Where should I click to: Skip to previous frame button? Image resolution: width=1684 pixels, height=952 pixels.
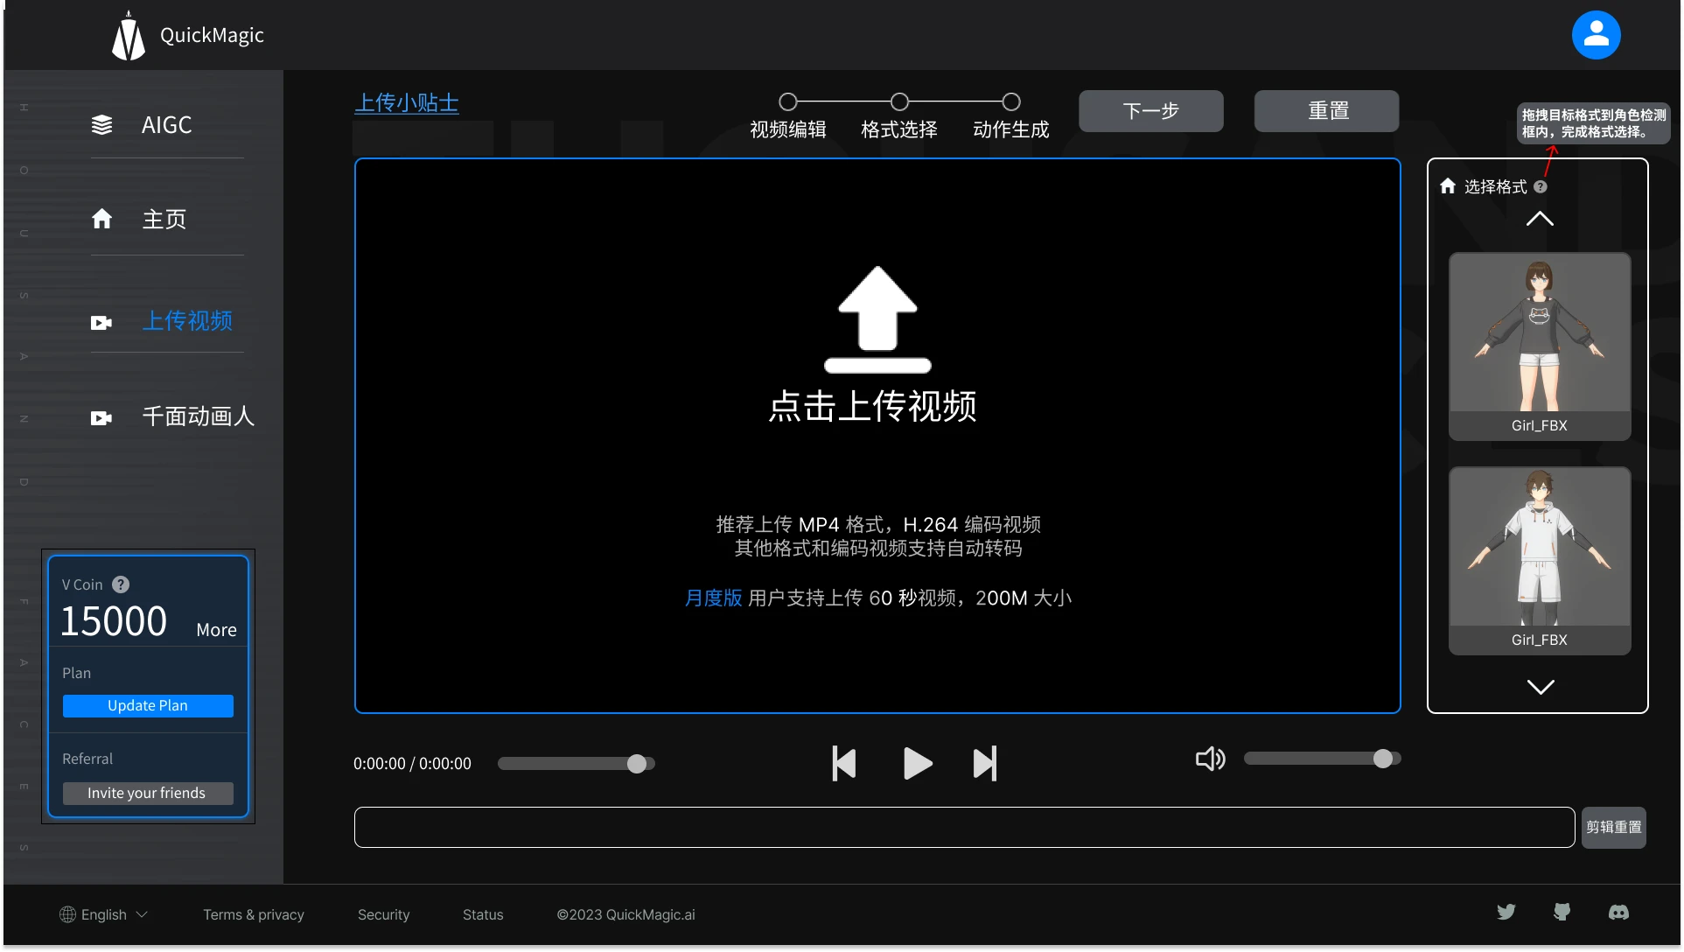pyautogui.click(x=844, y=764)
